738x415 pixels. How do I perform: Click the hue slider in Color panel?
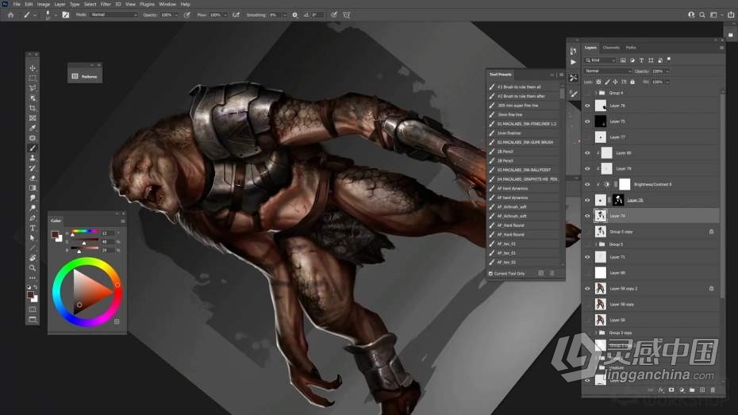85,232
